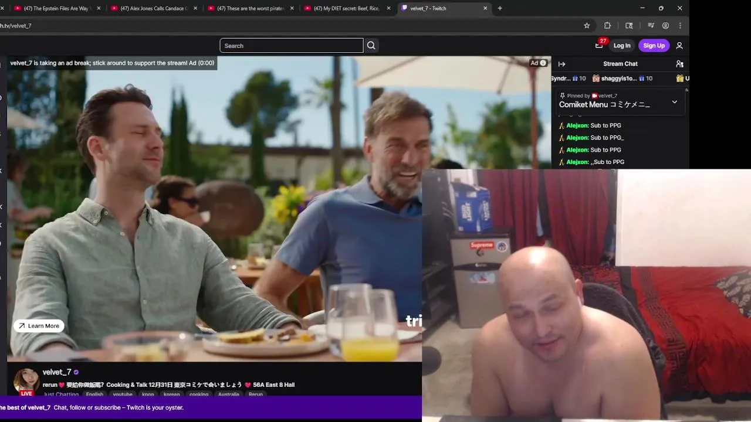Click the stream title rerun Cooking & Talk
The height and width of the screenshot is (422, 751).
coord(168,384)
